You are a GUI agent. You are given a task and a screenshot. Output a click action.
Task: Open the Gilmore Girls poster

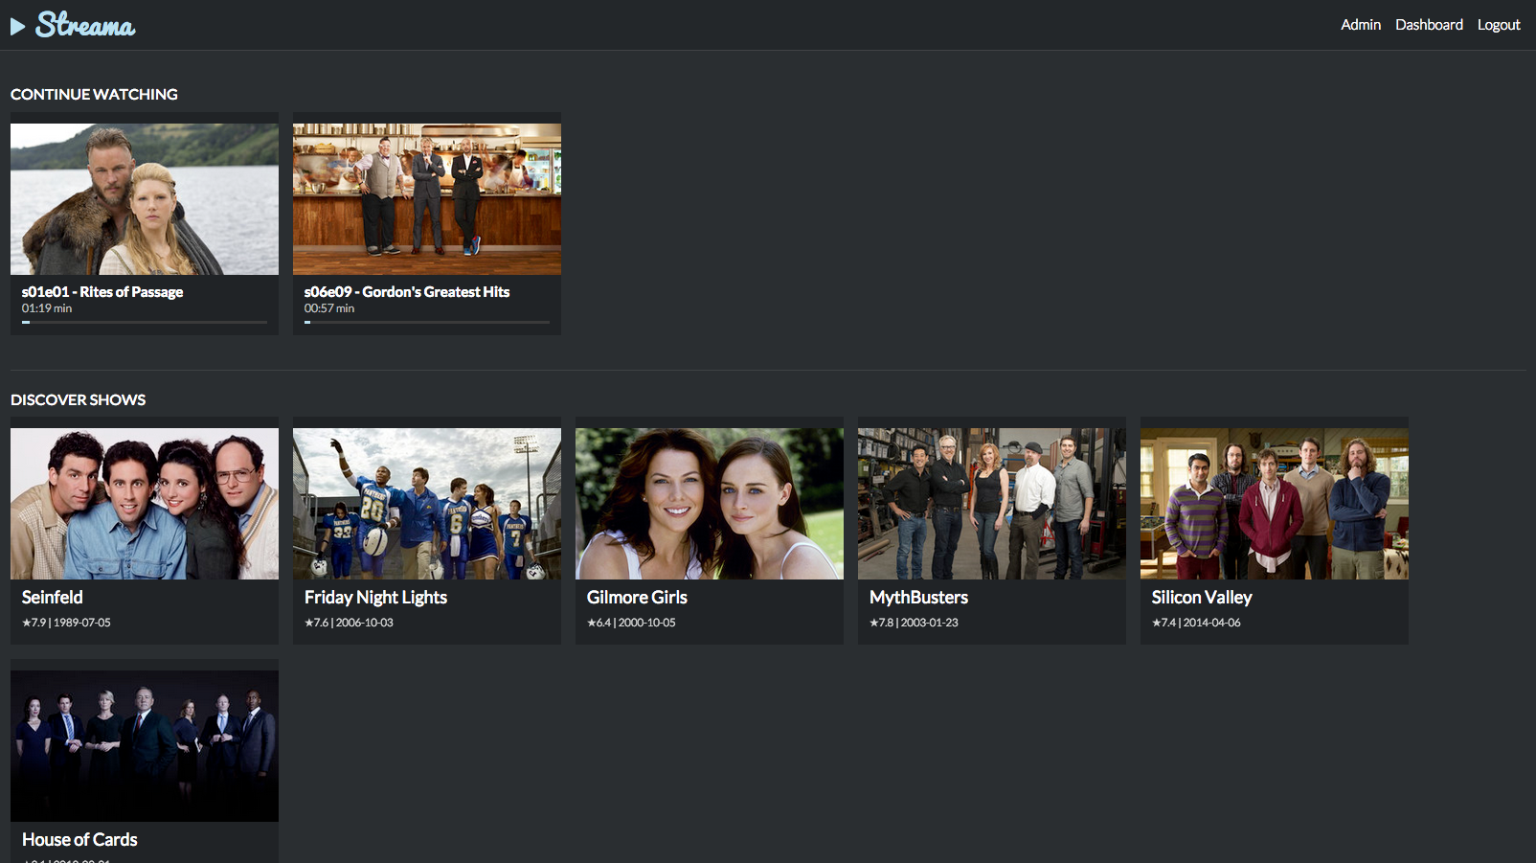click(710, 504)
